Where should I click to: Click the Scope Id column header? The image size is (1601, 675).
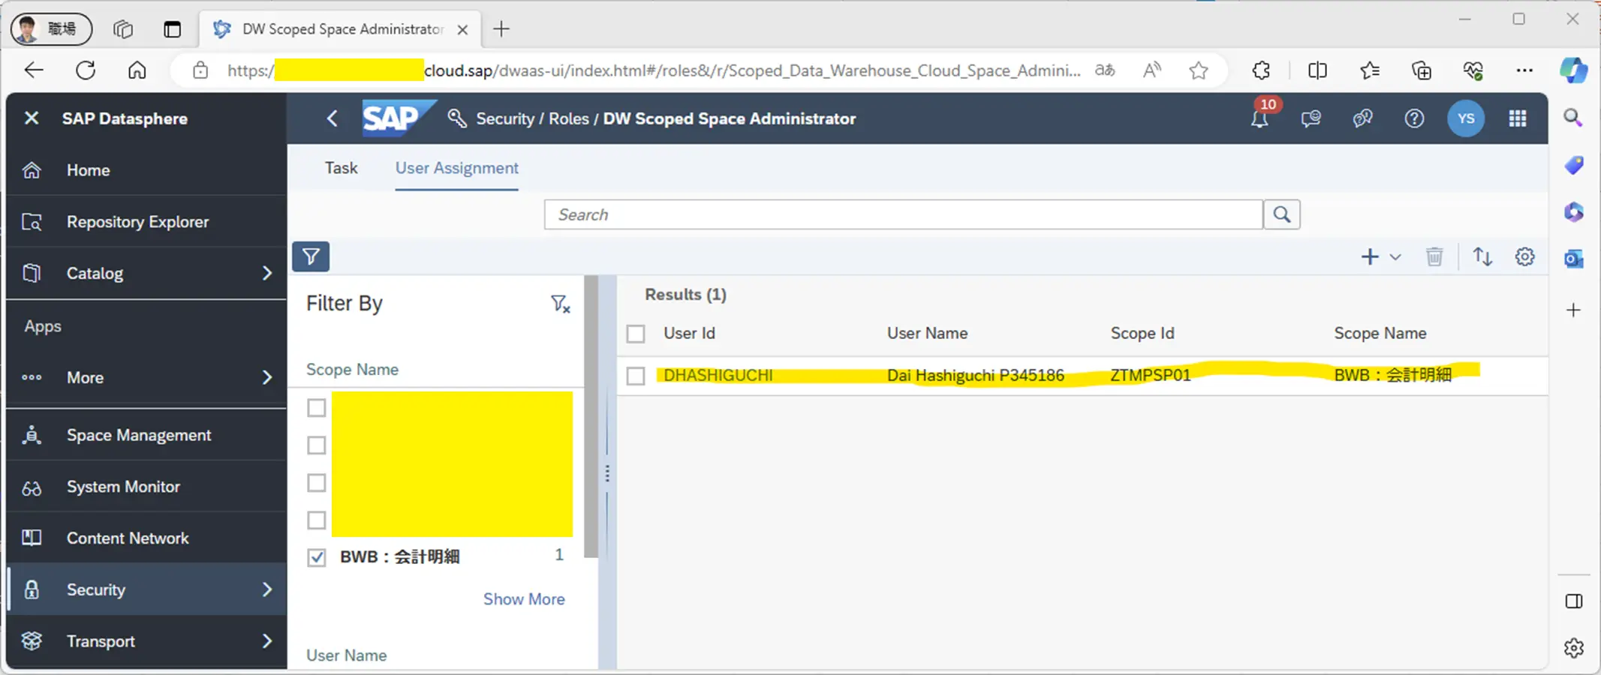coord(1142,333)
